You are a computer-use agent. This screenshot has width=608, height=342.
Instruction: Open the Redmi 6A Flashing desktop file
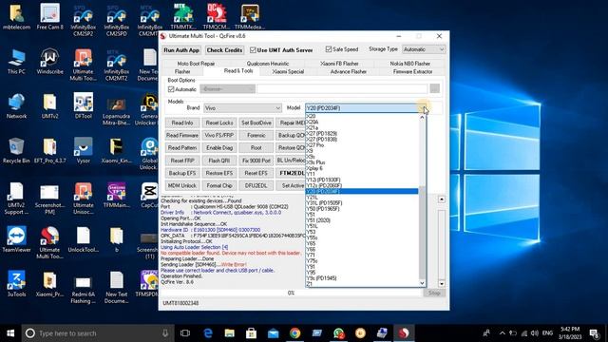pyautogui.click(x=84, y=288)
